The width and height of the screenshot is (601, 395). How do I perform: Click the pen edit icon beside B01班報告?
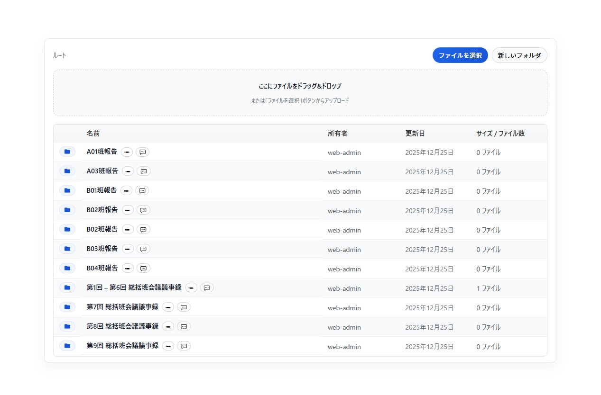(126, 191)
